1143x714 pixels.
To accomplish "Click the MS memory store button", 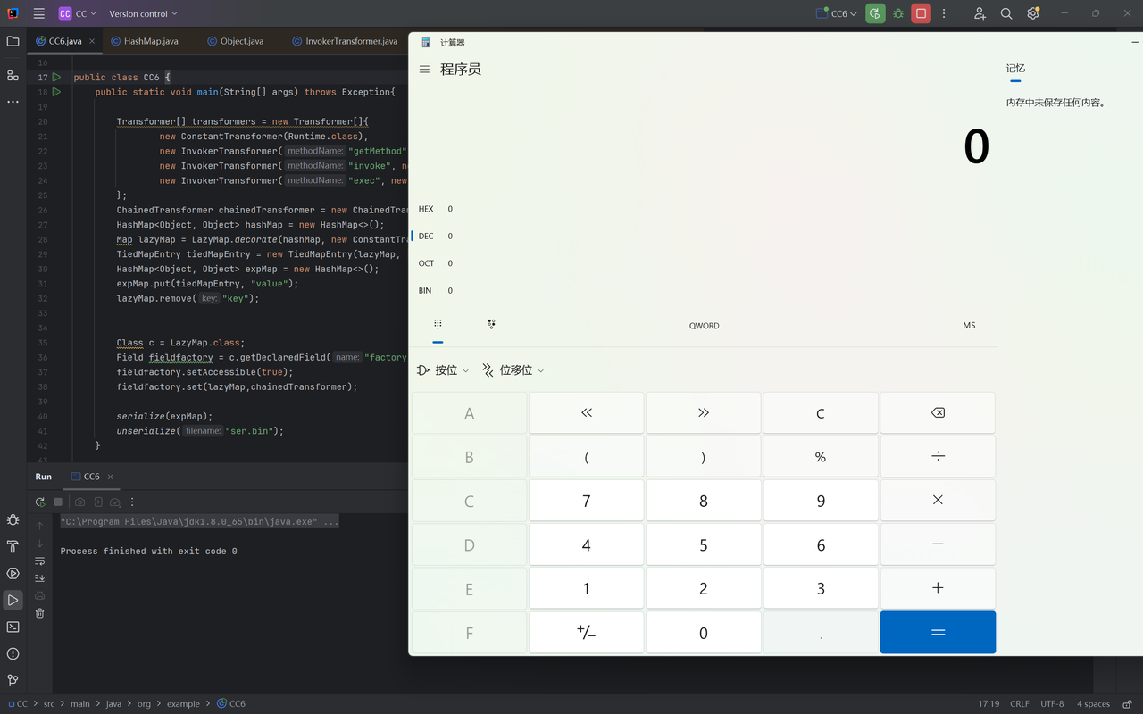I will (969, 326).
